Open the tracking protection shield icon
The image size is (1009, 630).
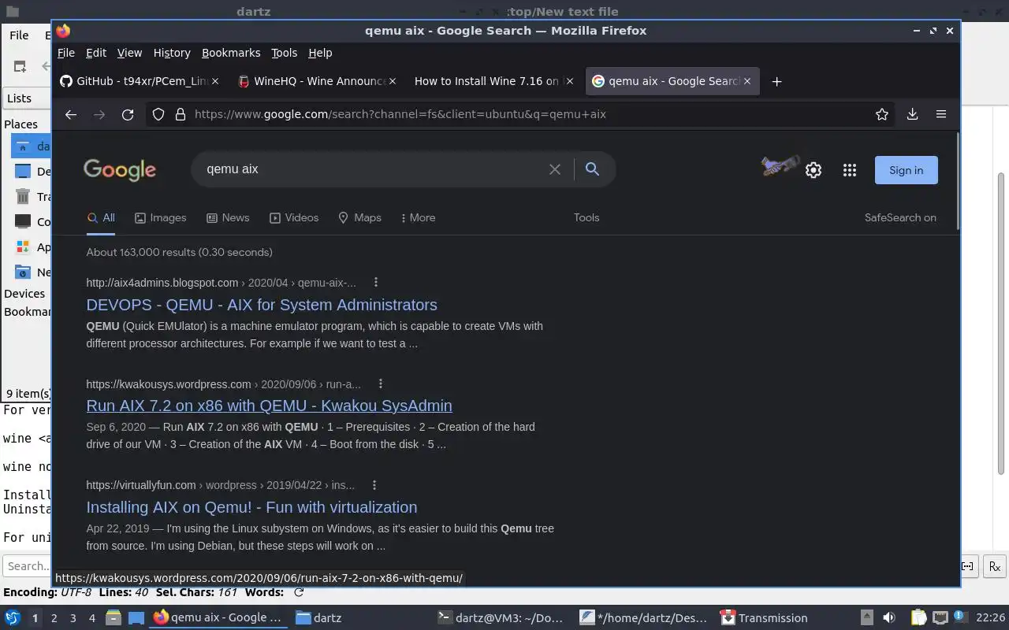tap(158, 114)
